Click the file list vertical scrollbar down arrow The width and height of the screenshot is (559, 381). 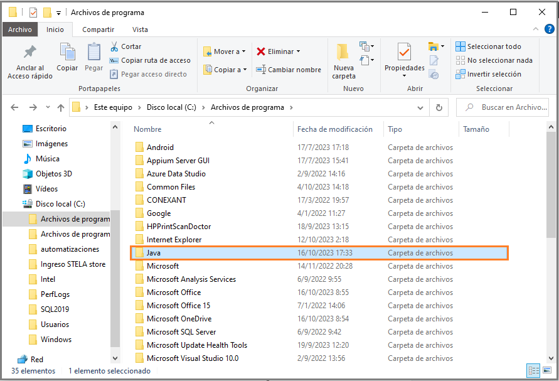[x=551, y=358]
